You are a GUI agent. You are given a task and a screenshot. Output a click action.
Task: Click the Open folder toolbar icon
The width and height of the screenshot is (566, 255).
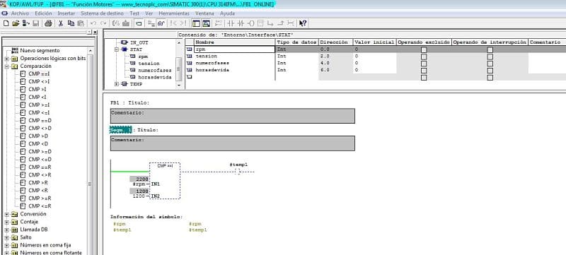click(16, 23)
